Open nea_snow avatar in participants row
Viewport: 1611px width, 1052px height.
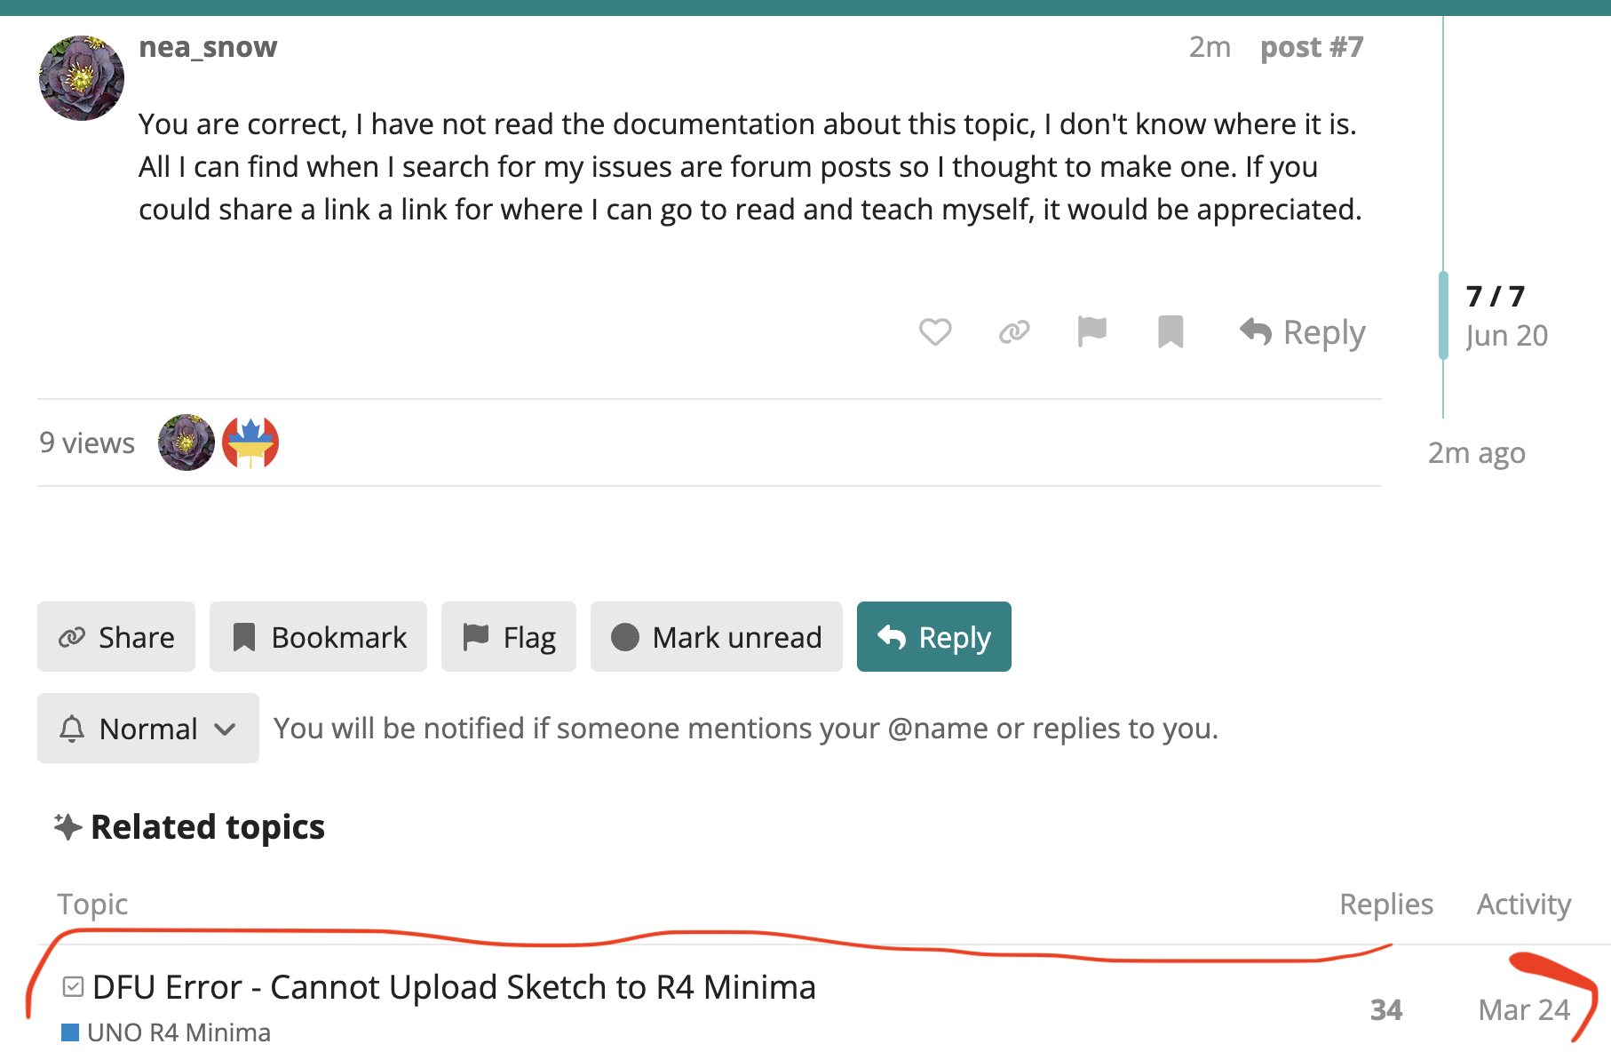186,442
